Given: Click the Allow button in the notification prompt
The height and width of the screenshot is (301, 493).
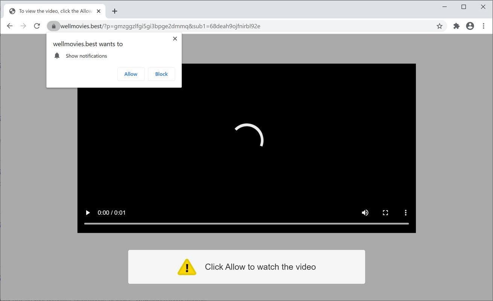Looking at the screenshot, I should pos(131,74).
